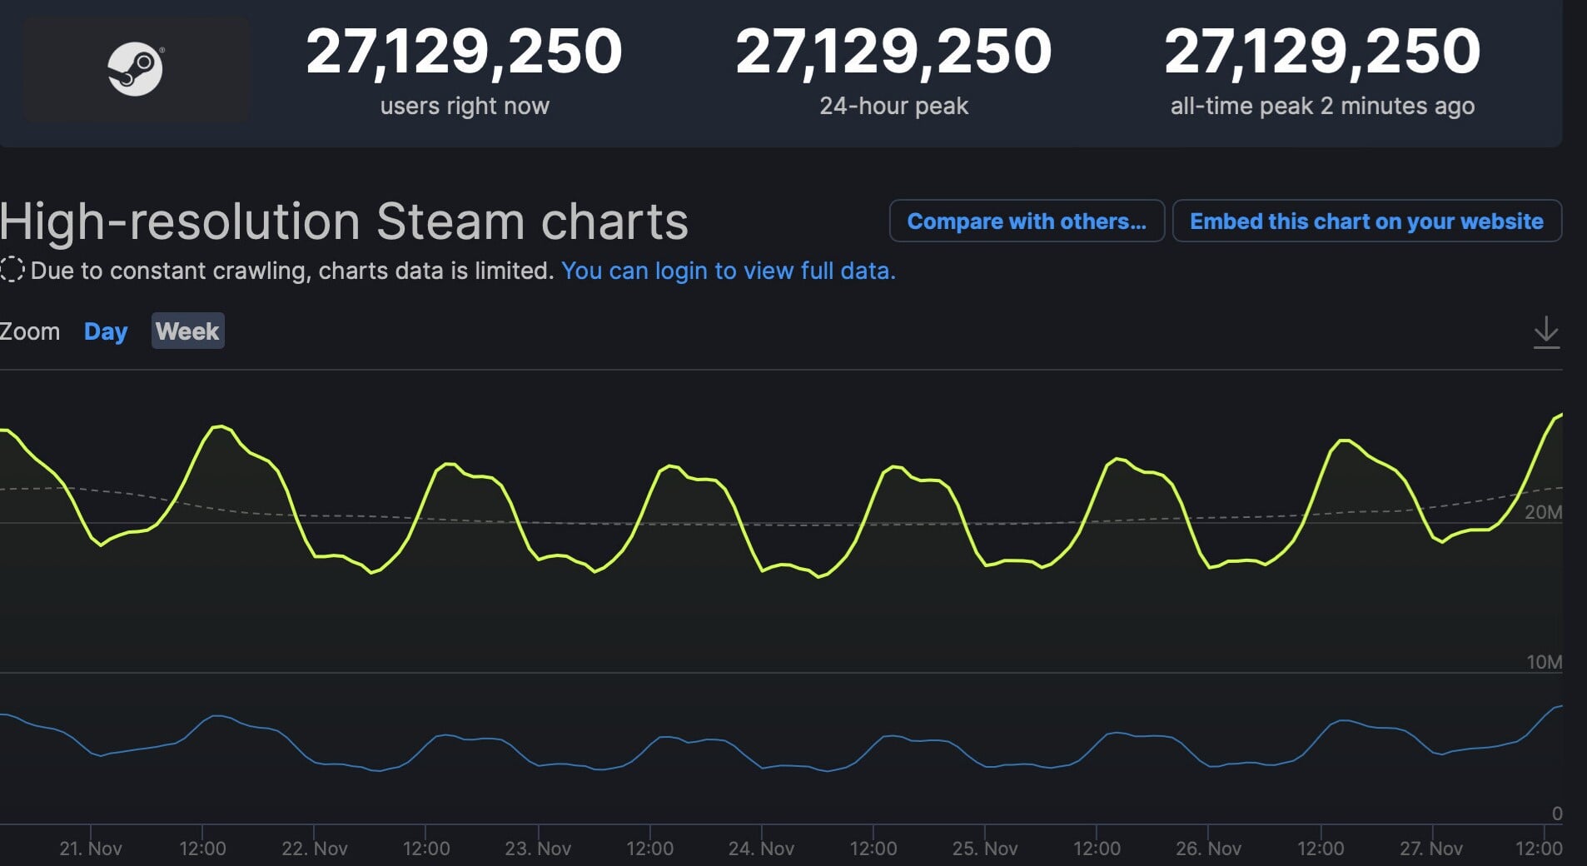Click the Steam logo thumbnail
Viewport: 1587px width, 866px height.
point(136,70)
